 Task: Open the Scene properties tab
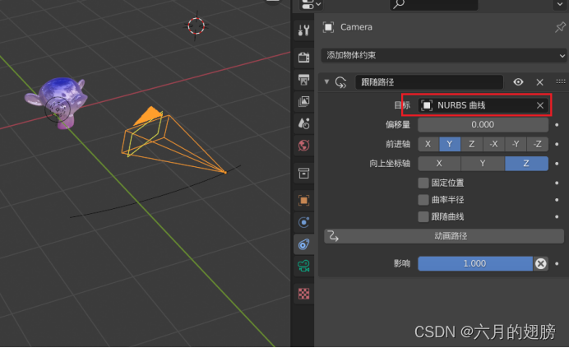tap(303, 123)
